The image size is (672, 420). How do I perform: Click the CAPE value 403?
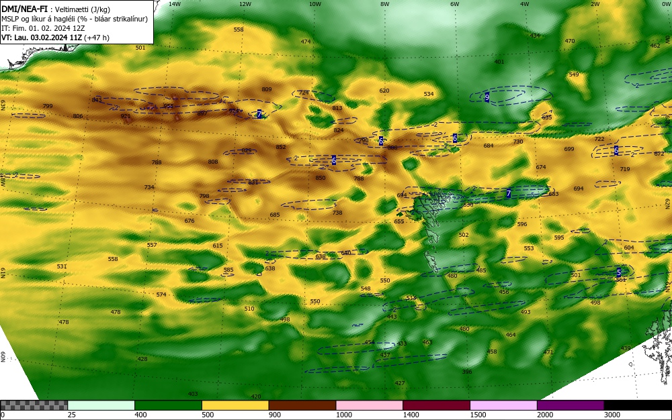[x=193, y=393]
